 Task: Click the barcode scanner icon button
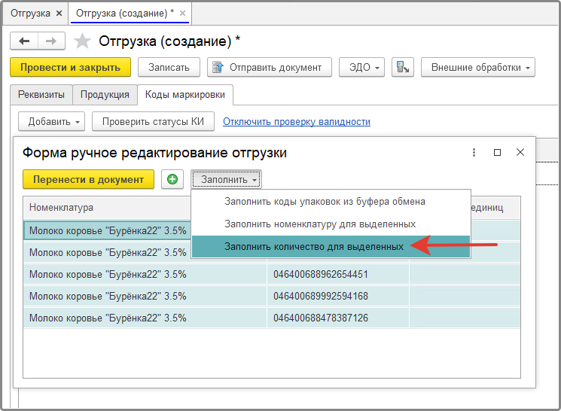click(x=403, y=67)
